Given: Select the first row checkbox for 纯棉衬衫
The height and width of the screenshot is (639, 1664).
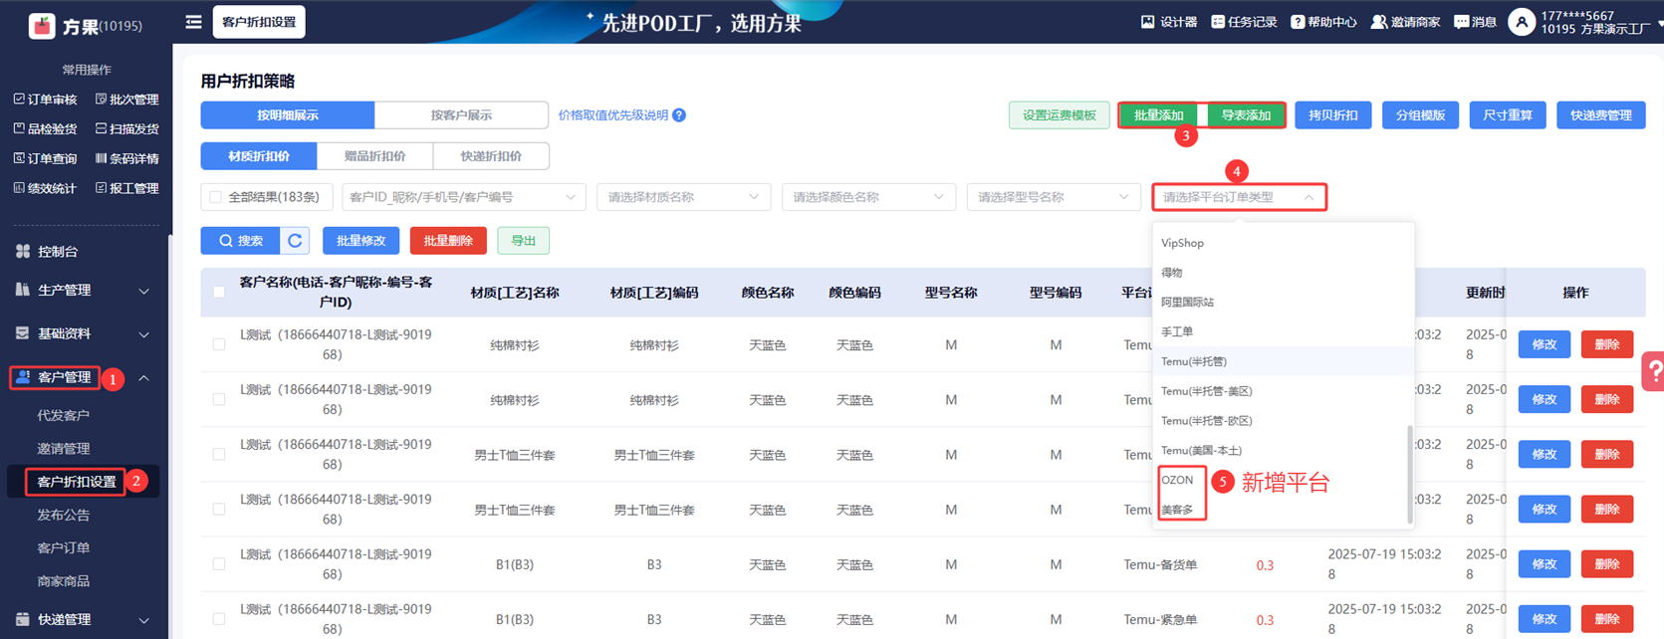Looking at the screenshot, I should click(219, 344).
